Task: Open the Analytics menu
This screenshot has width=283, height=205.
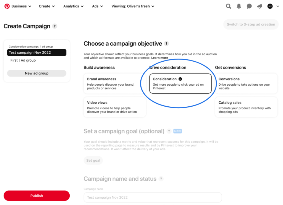Action: click(x=73, y=6)
